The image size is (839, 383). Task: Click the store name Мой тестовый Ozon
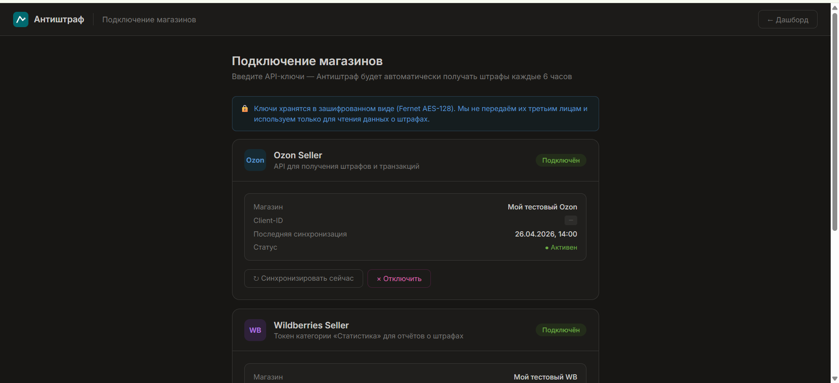(542, 207)
